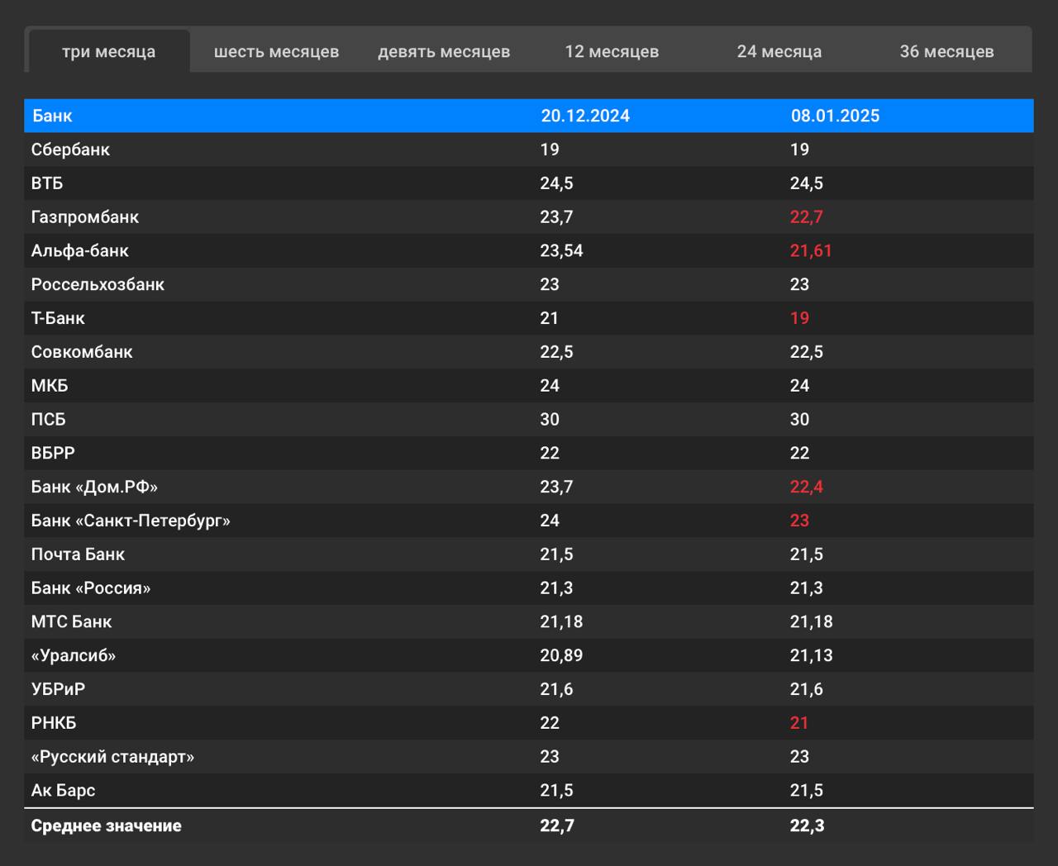Click «Уралсиб» 20,89 December value
Image resolution: width=1058 pixels, height=866 pixels.
pyautogui.click(x=561, y=655)
